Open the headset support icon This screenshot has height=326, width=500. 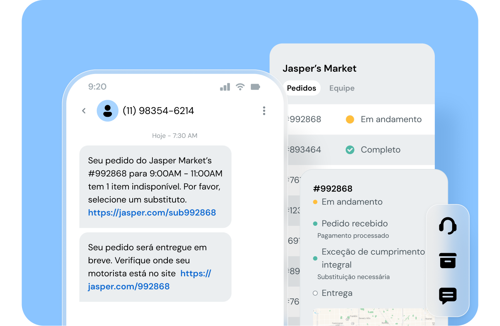coord(448,226)
